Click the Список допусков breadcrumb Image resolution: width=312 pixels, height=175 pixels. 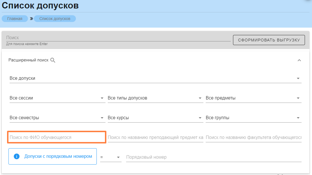(x=55, y=19)
